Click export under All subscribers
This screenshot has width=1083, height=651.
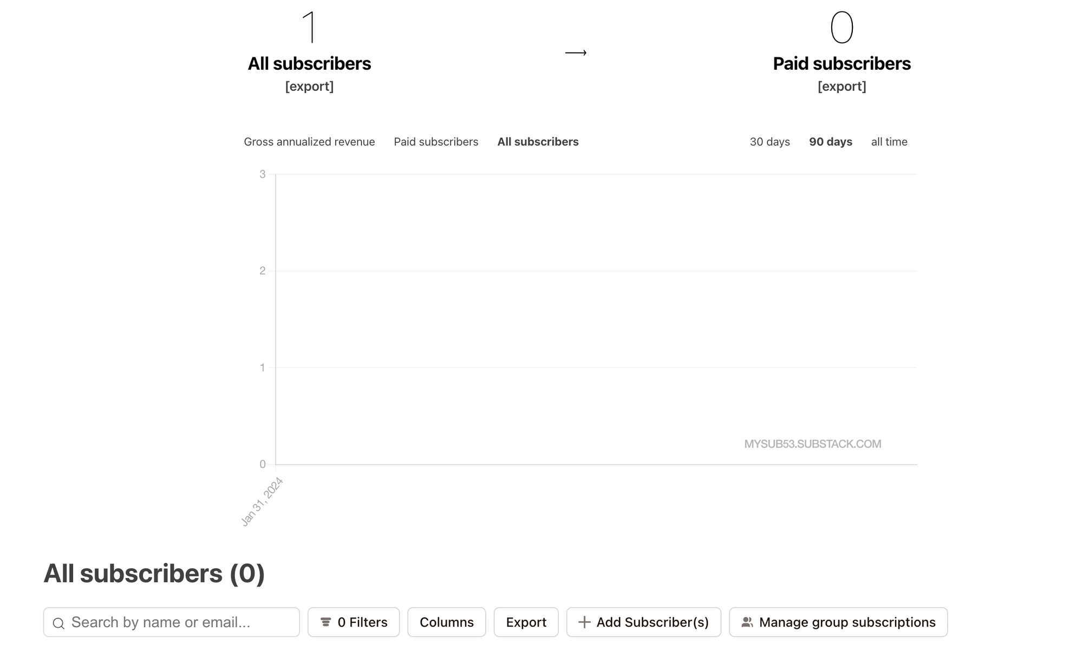309,86
